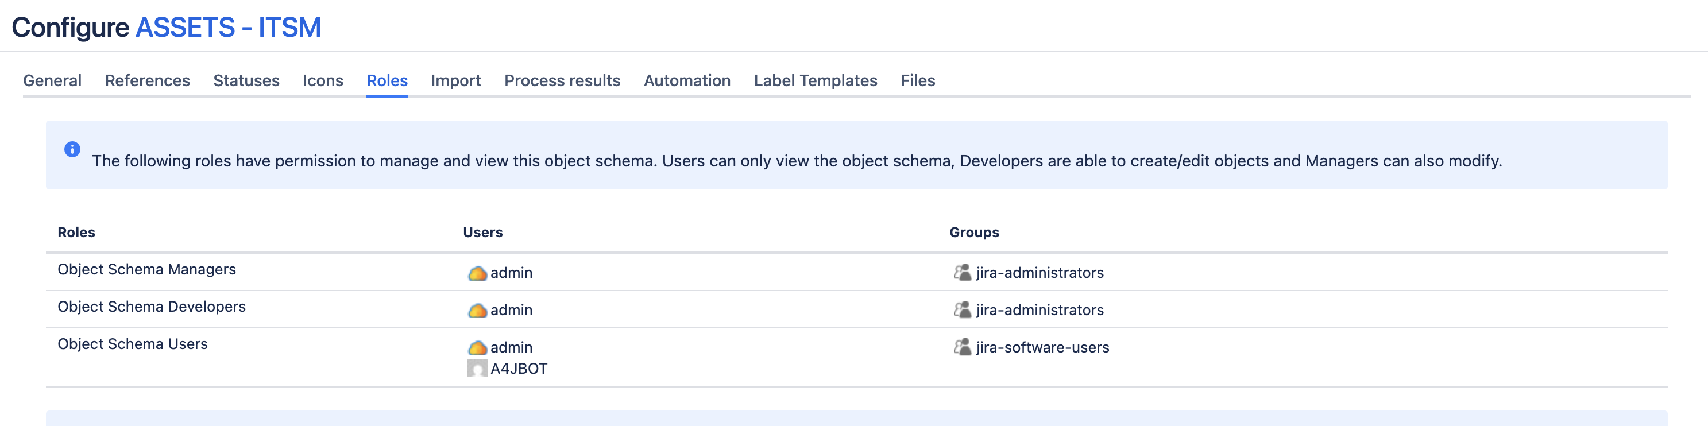Open the General tab
1708x426 pixels.
(52, 80)
